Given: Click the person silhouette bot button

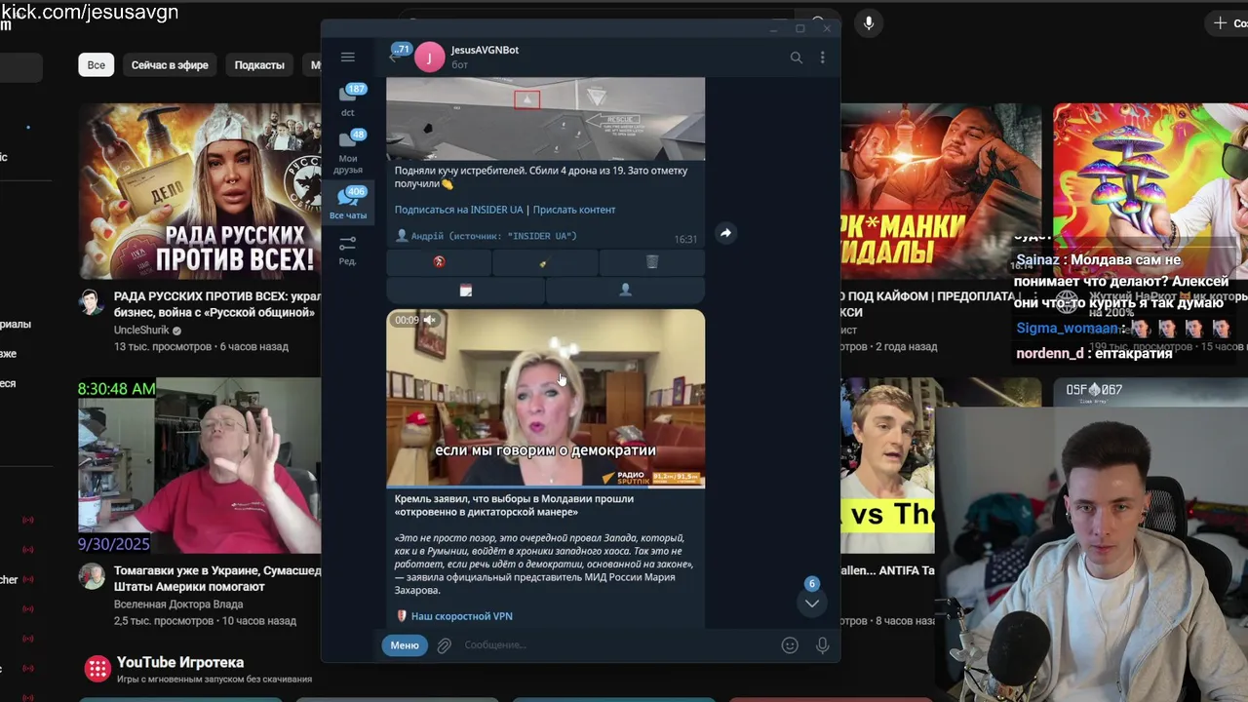Looking at the screenshot, I should tap(625, 290).
